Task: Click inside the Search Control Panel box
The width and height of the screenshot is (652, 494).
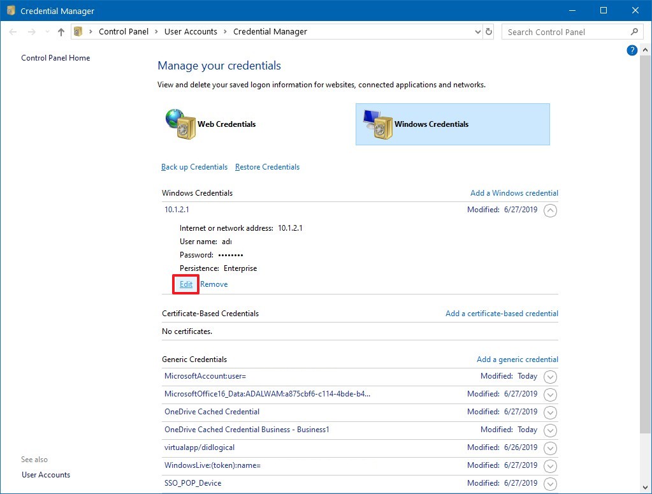Action: pos(561,31)
